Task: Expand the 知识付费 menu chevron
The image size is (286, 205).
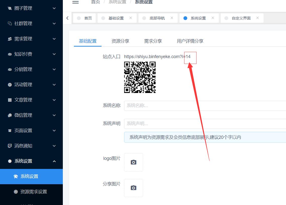Action: pos(54,54)
